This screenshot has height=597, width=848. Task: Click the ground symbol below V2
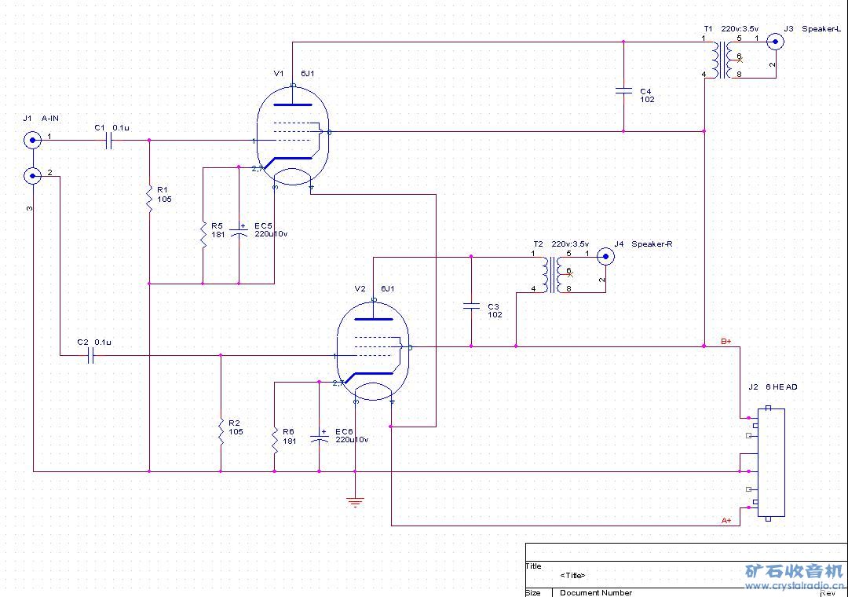point(355,502)
